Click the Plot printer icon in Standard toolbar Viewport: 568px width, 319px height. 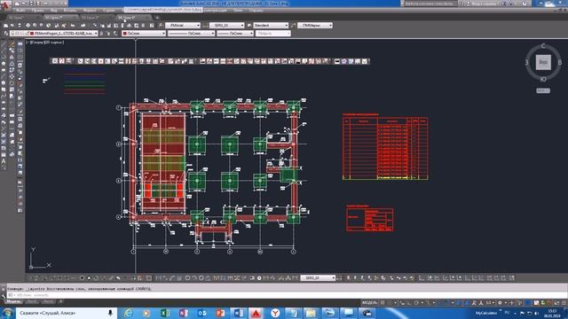[x=28, y=26]
